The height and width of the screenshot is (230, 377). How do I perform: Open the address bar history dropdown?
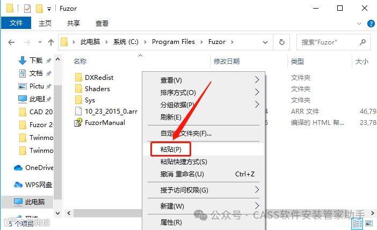point(265,42)
